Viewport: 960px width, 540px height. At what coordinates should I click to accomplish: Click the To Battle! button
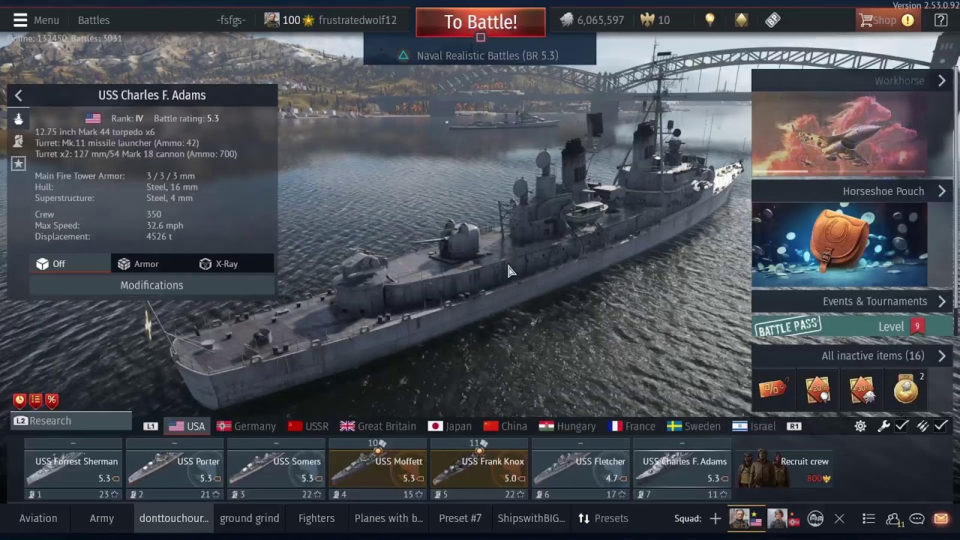pyautogui.click(x=481, y=22)
